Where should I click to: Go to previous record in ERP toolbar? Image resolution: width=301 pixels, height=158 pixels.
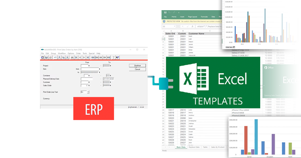80,57
